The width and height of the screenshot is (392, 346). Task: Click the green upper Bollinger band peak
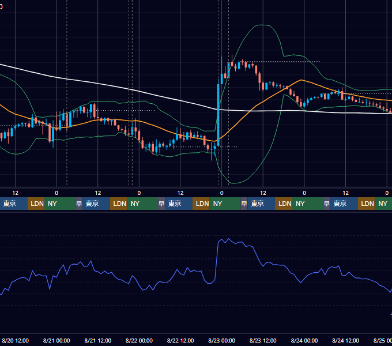262,25
